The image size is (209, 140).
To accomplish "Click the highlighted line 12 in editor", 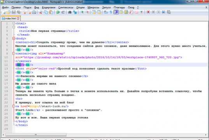I will pos(111,65).
